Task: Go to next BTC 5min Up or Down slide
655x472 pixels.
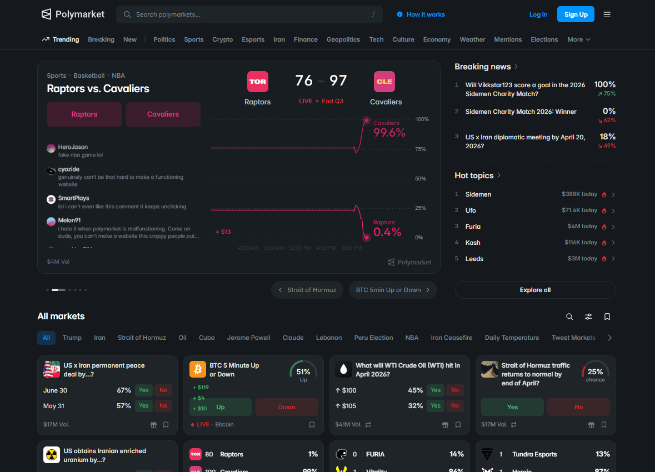Action: point(393,290)
